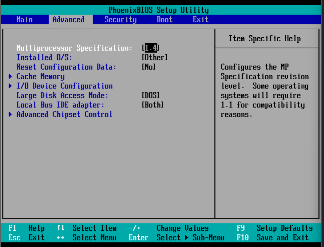Open Advanced Chipset Control entry
Image resolution: width=324 pixels, height=247 pixels.
pos(64,114)
